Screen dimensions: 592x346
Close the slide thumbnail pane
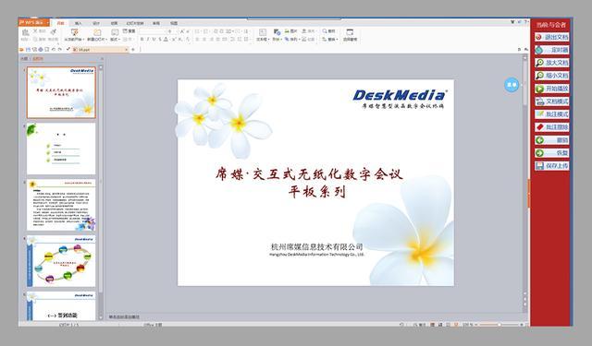(x=102, y=59)
